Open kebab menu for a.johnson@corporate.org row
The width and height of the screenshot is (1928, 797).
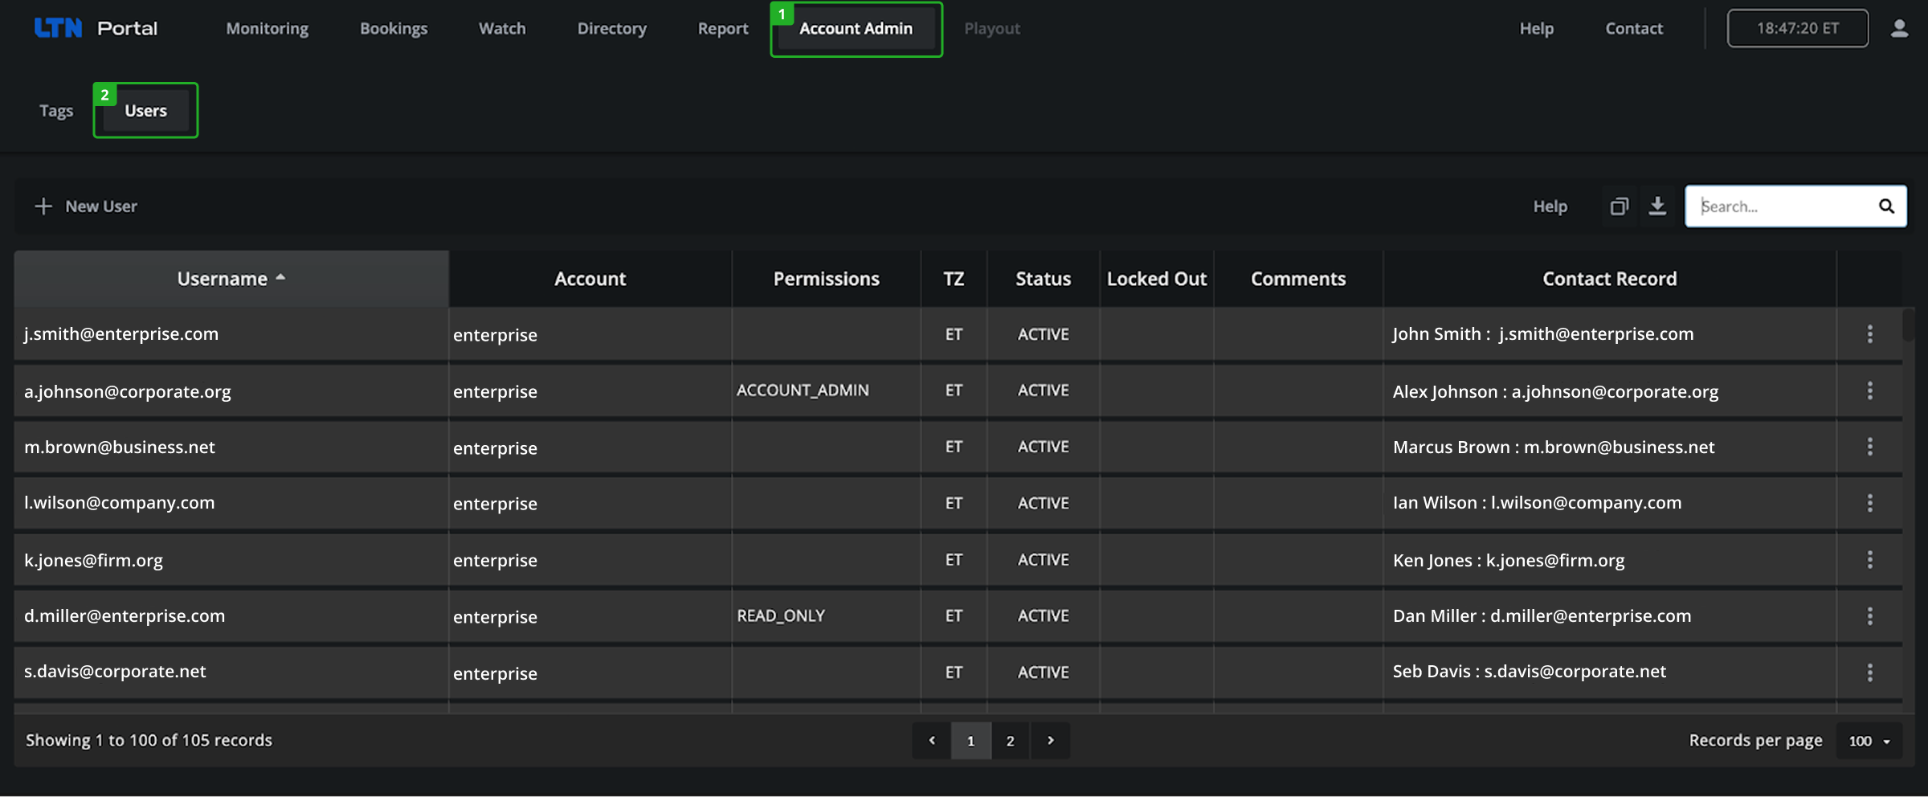click(1870, 390)
